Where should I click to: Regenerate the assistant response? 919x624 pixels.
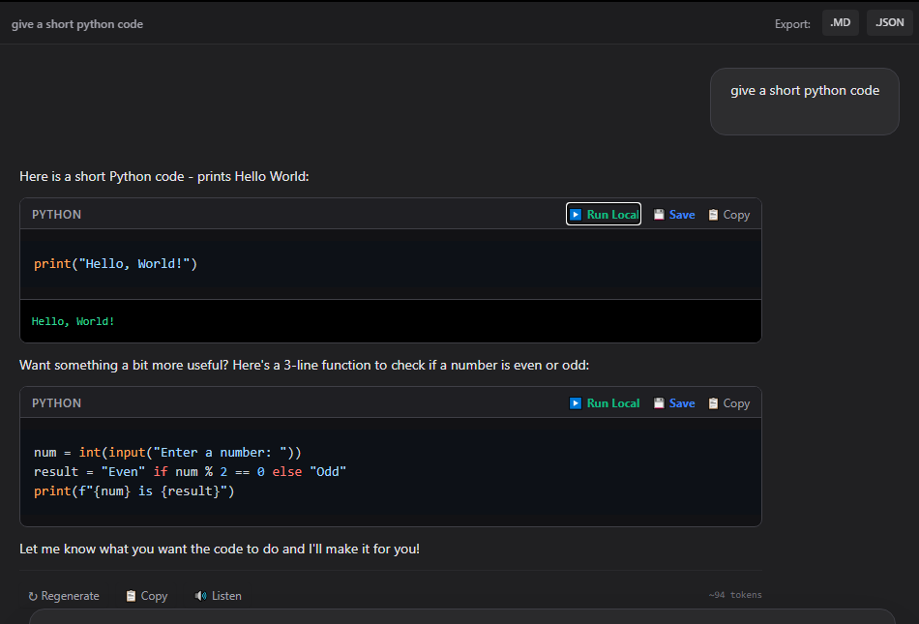[63, 596]
